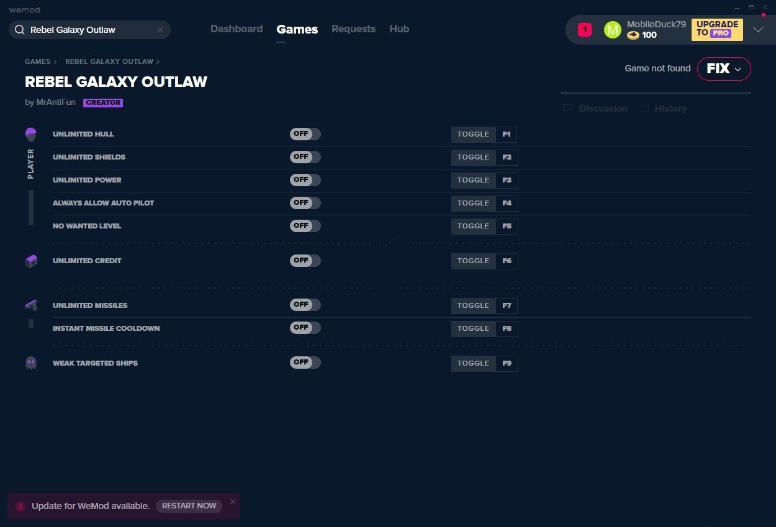
Task: Open the account menu chevron
Action: point(758,30)
